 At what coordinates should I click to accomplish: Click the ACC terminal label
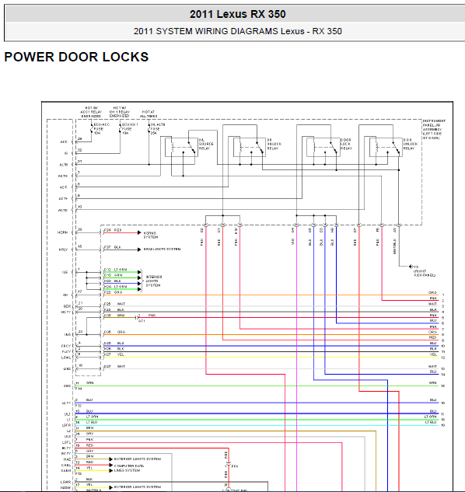64,142
